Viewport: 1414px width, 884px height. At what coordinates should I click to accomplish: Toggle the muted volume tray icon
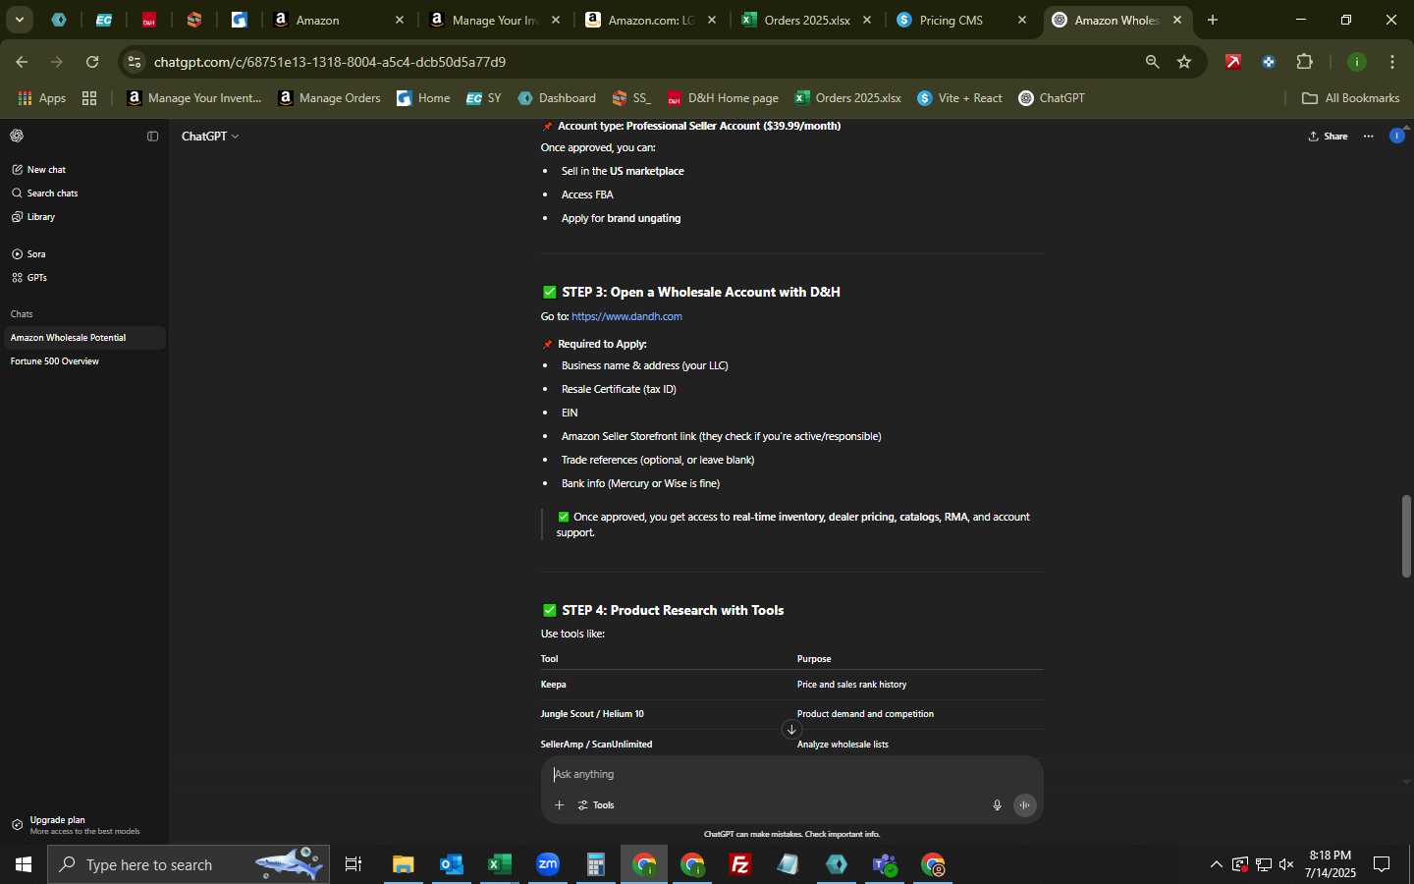(1286, 864)
